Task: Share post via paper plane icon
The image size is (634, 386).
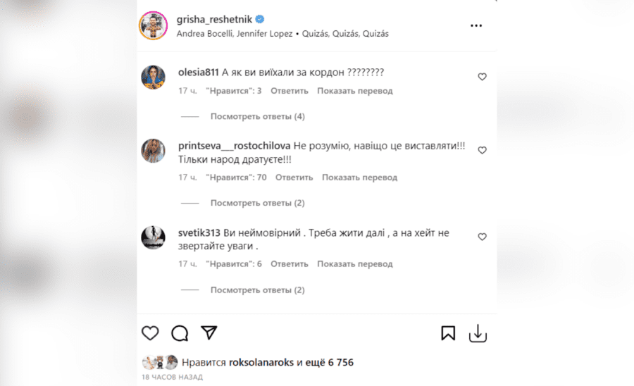Action: coord(209,332)
